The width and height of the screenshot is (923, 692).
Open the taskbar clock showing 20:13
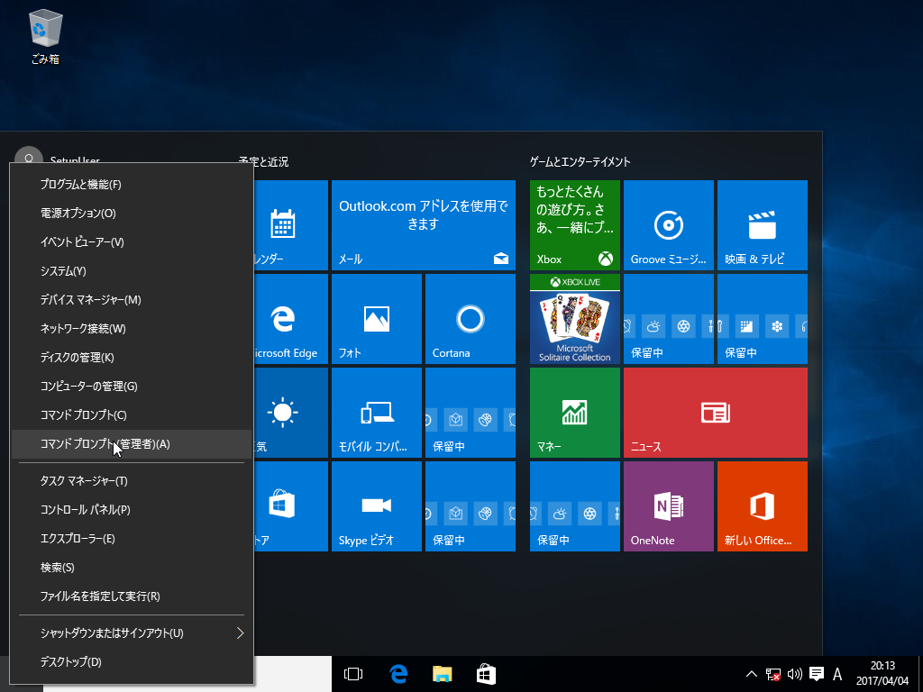coord(882,674)
